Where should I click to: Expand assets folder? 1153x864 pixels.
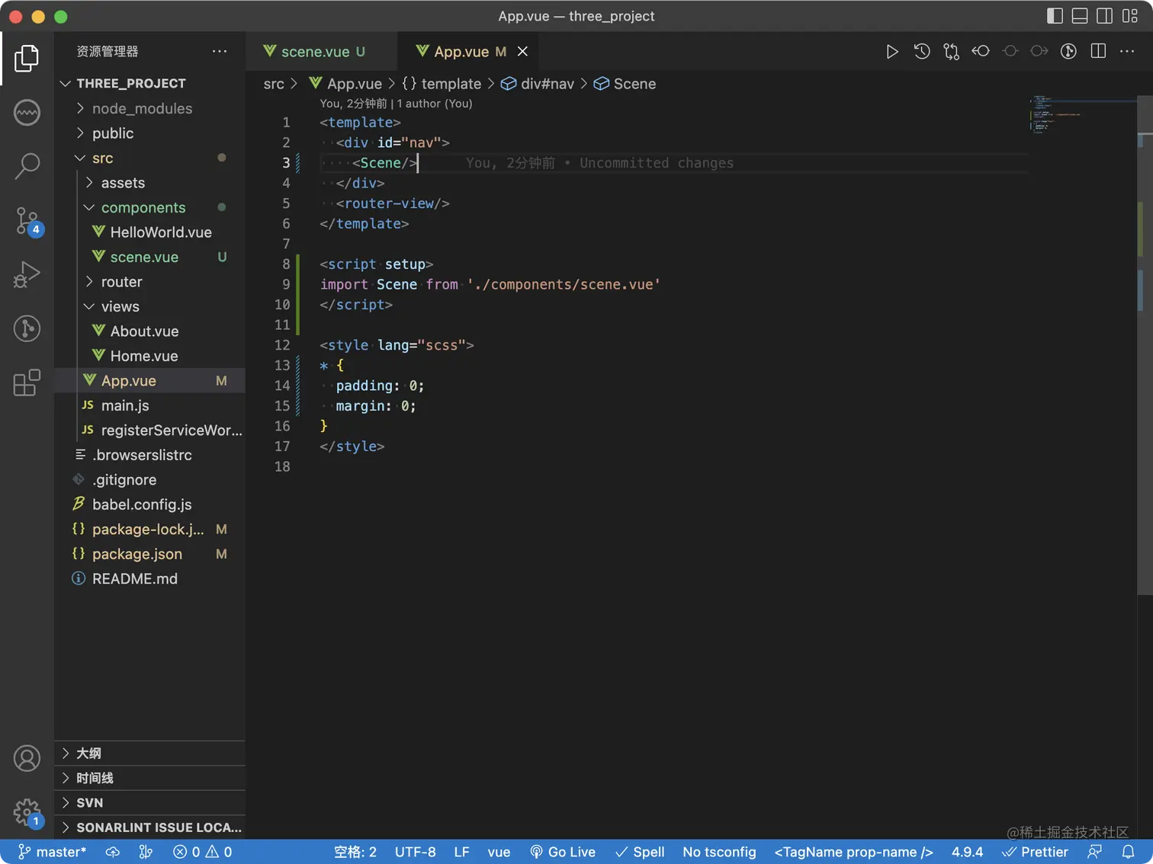pos(150,183)
